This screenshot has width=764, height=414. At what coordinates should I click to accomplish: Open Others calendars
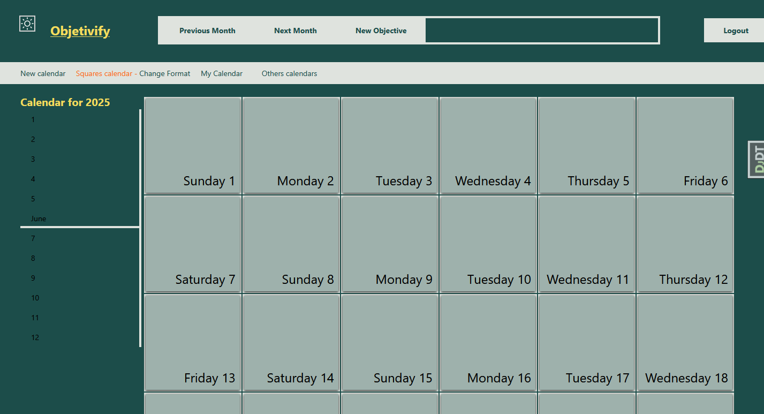click(289, 73)
